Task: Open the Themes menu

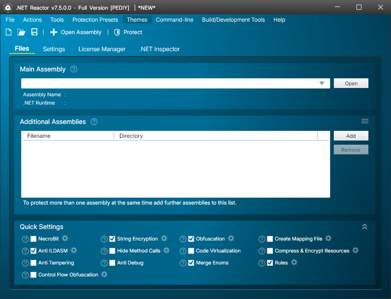Action: 137,19
